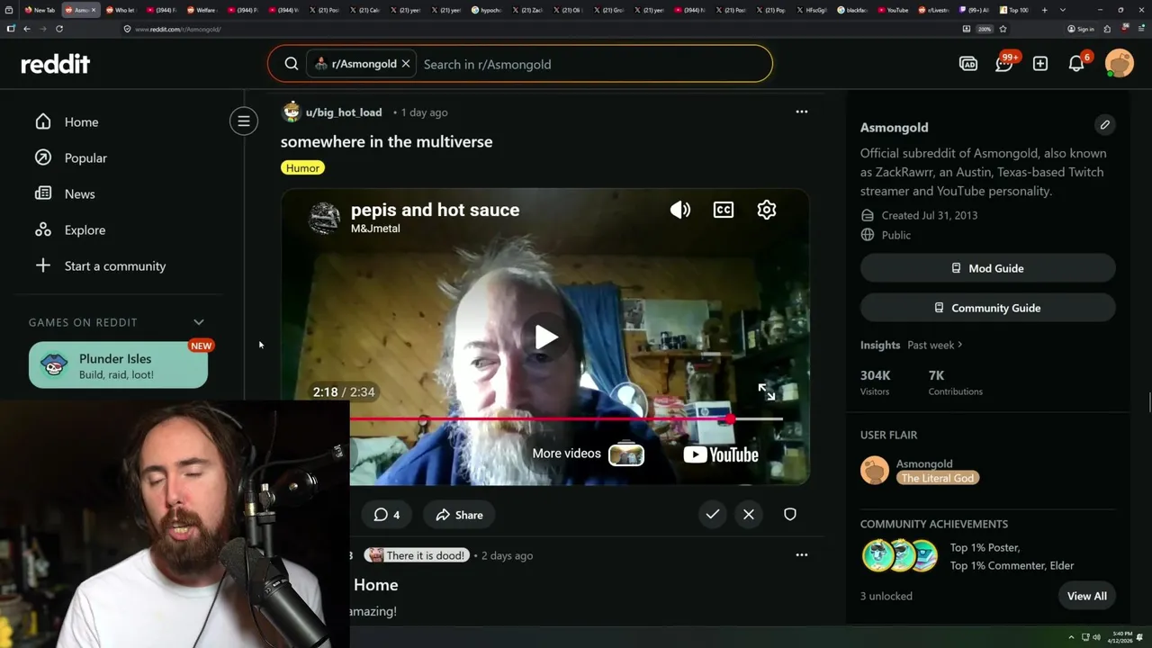Click the 'There it is dood!' flair
Viewport: 1152px width, 648px height.
417,555
